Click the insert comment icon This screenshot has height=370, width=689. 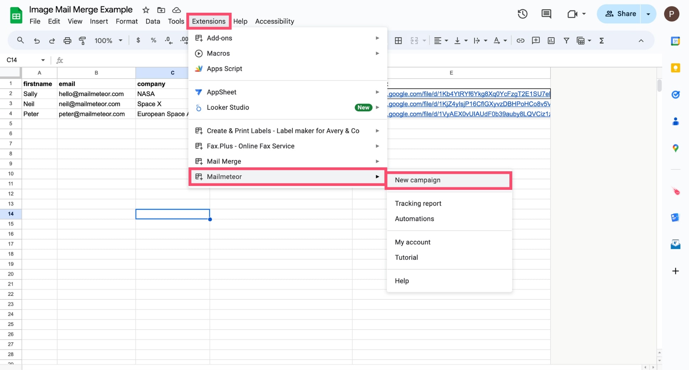536,40
